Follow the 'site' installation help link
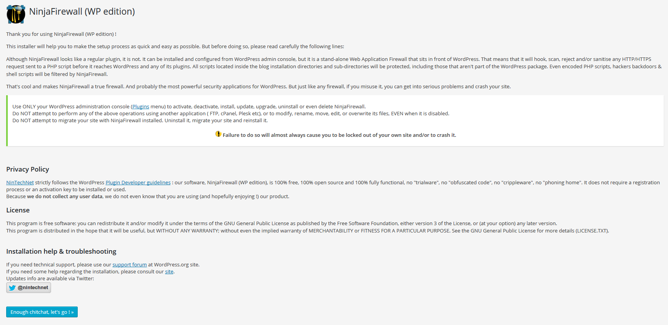Screen dimensions: 668x325 click(x=169, y=271)
